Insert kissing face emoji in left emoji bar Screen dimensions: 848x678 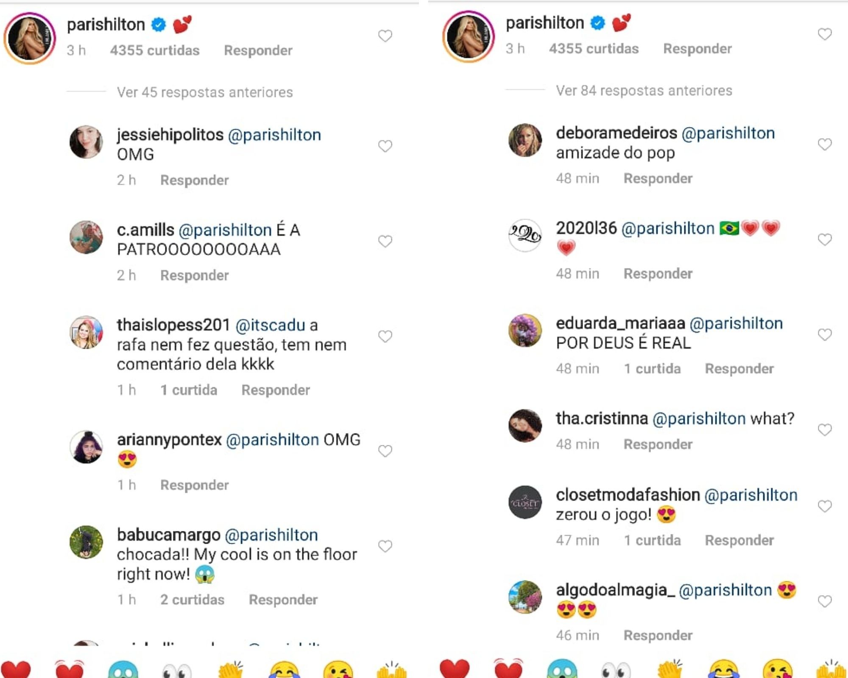[x=338, y=670]
